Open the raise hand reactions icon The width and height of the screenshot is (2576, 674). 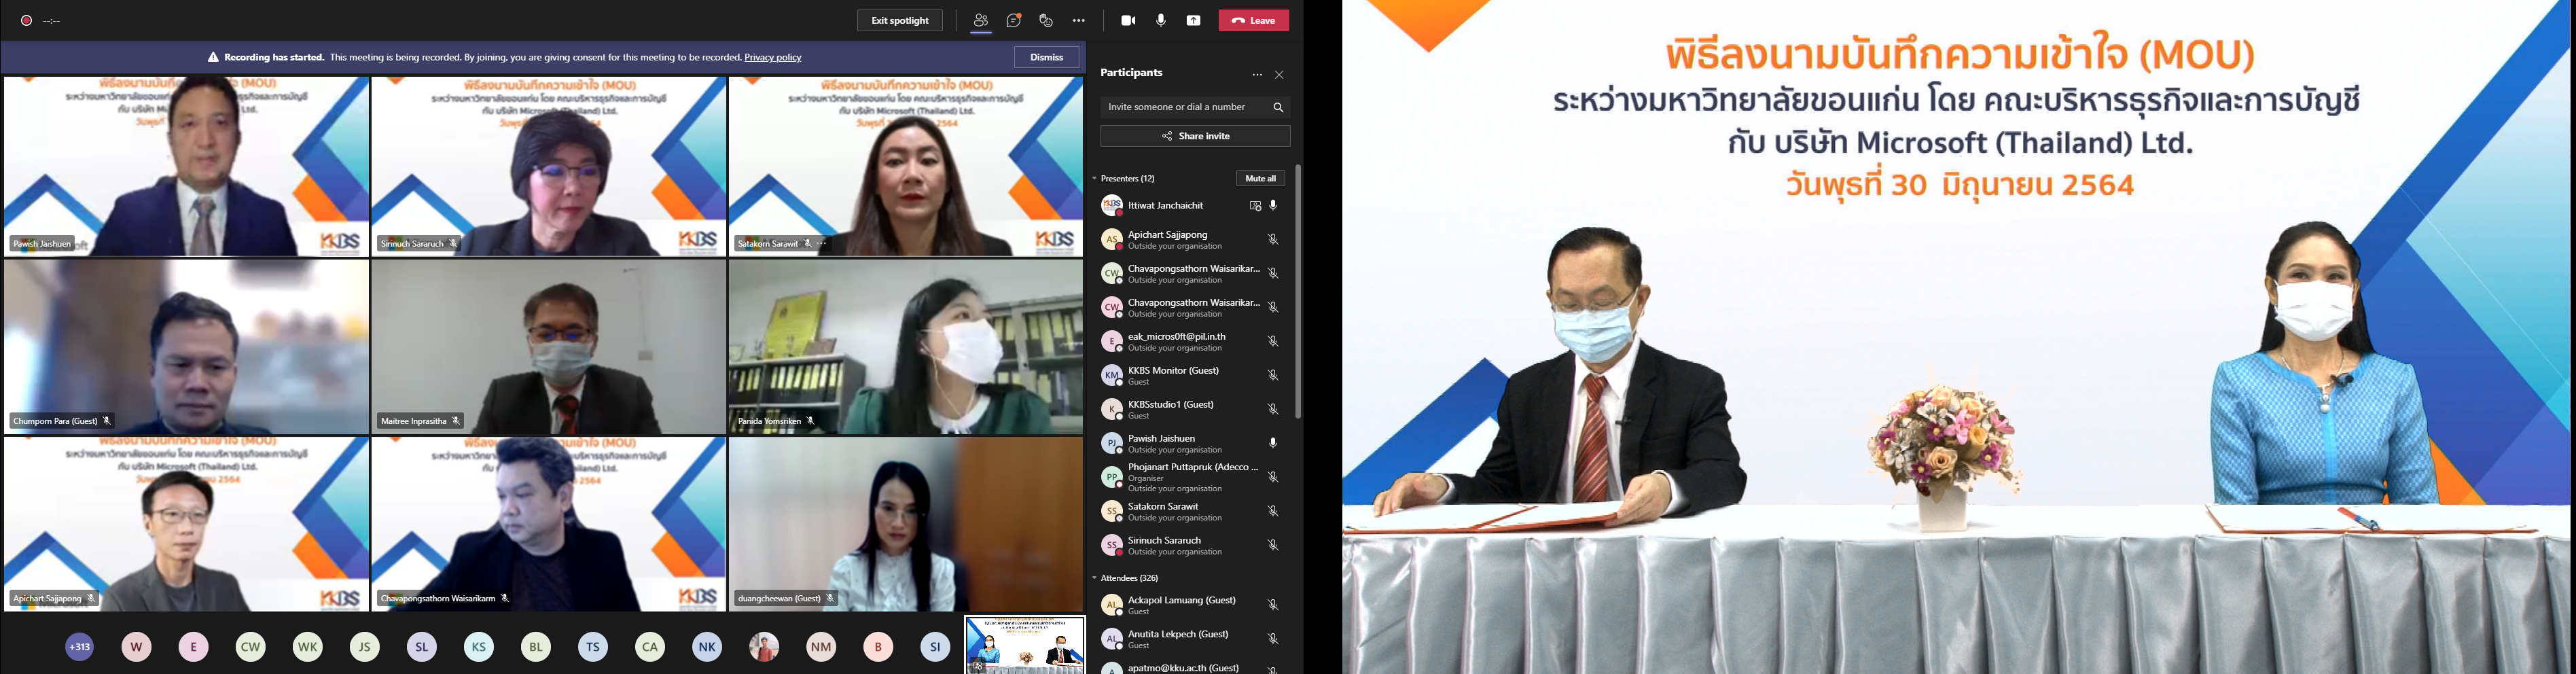[1046, 20]
